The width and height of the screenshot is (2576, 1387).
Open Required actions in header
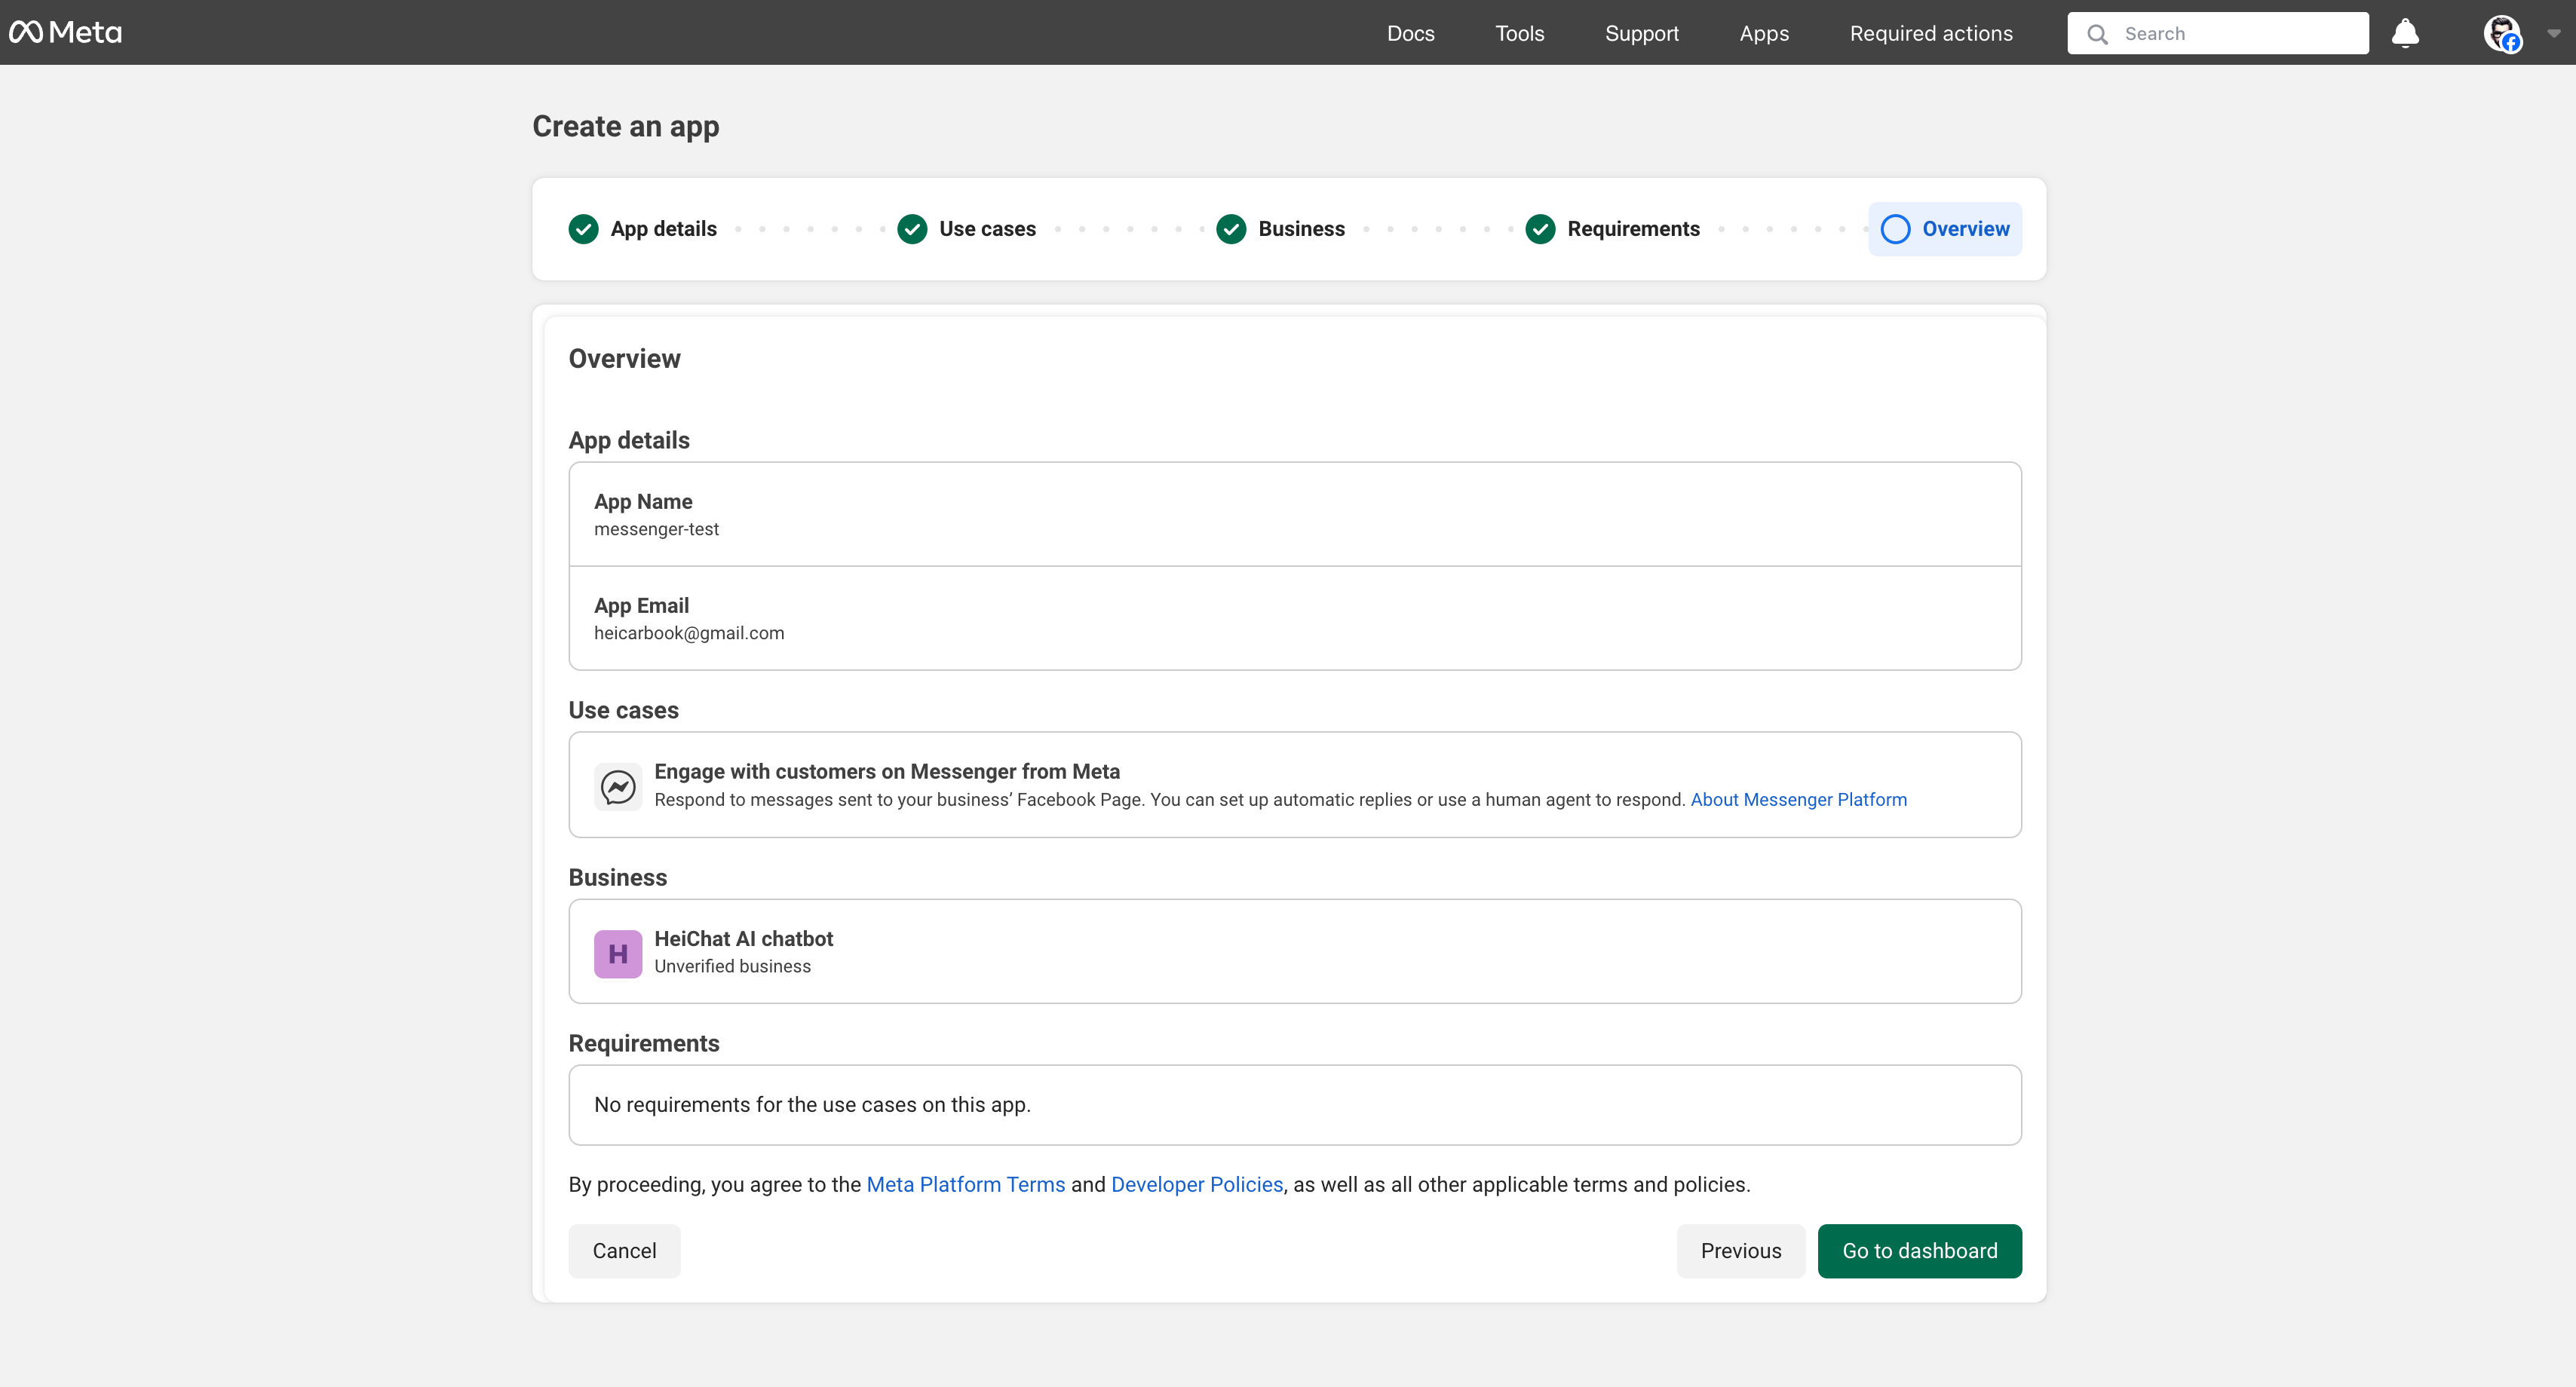coord(1930,33)
